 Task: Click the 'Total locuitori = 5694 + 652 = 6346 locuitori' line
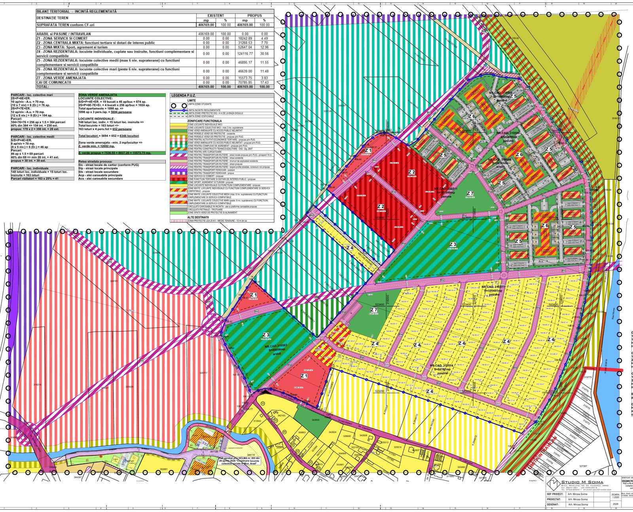(109, 136)
